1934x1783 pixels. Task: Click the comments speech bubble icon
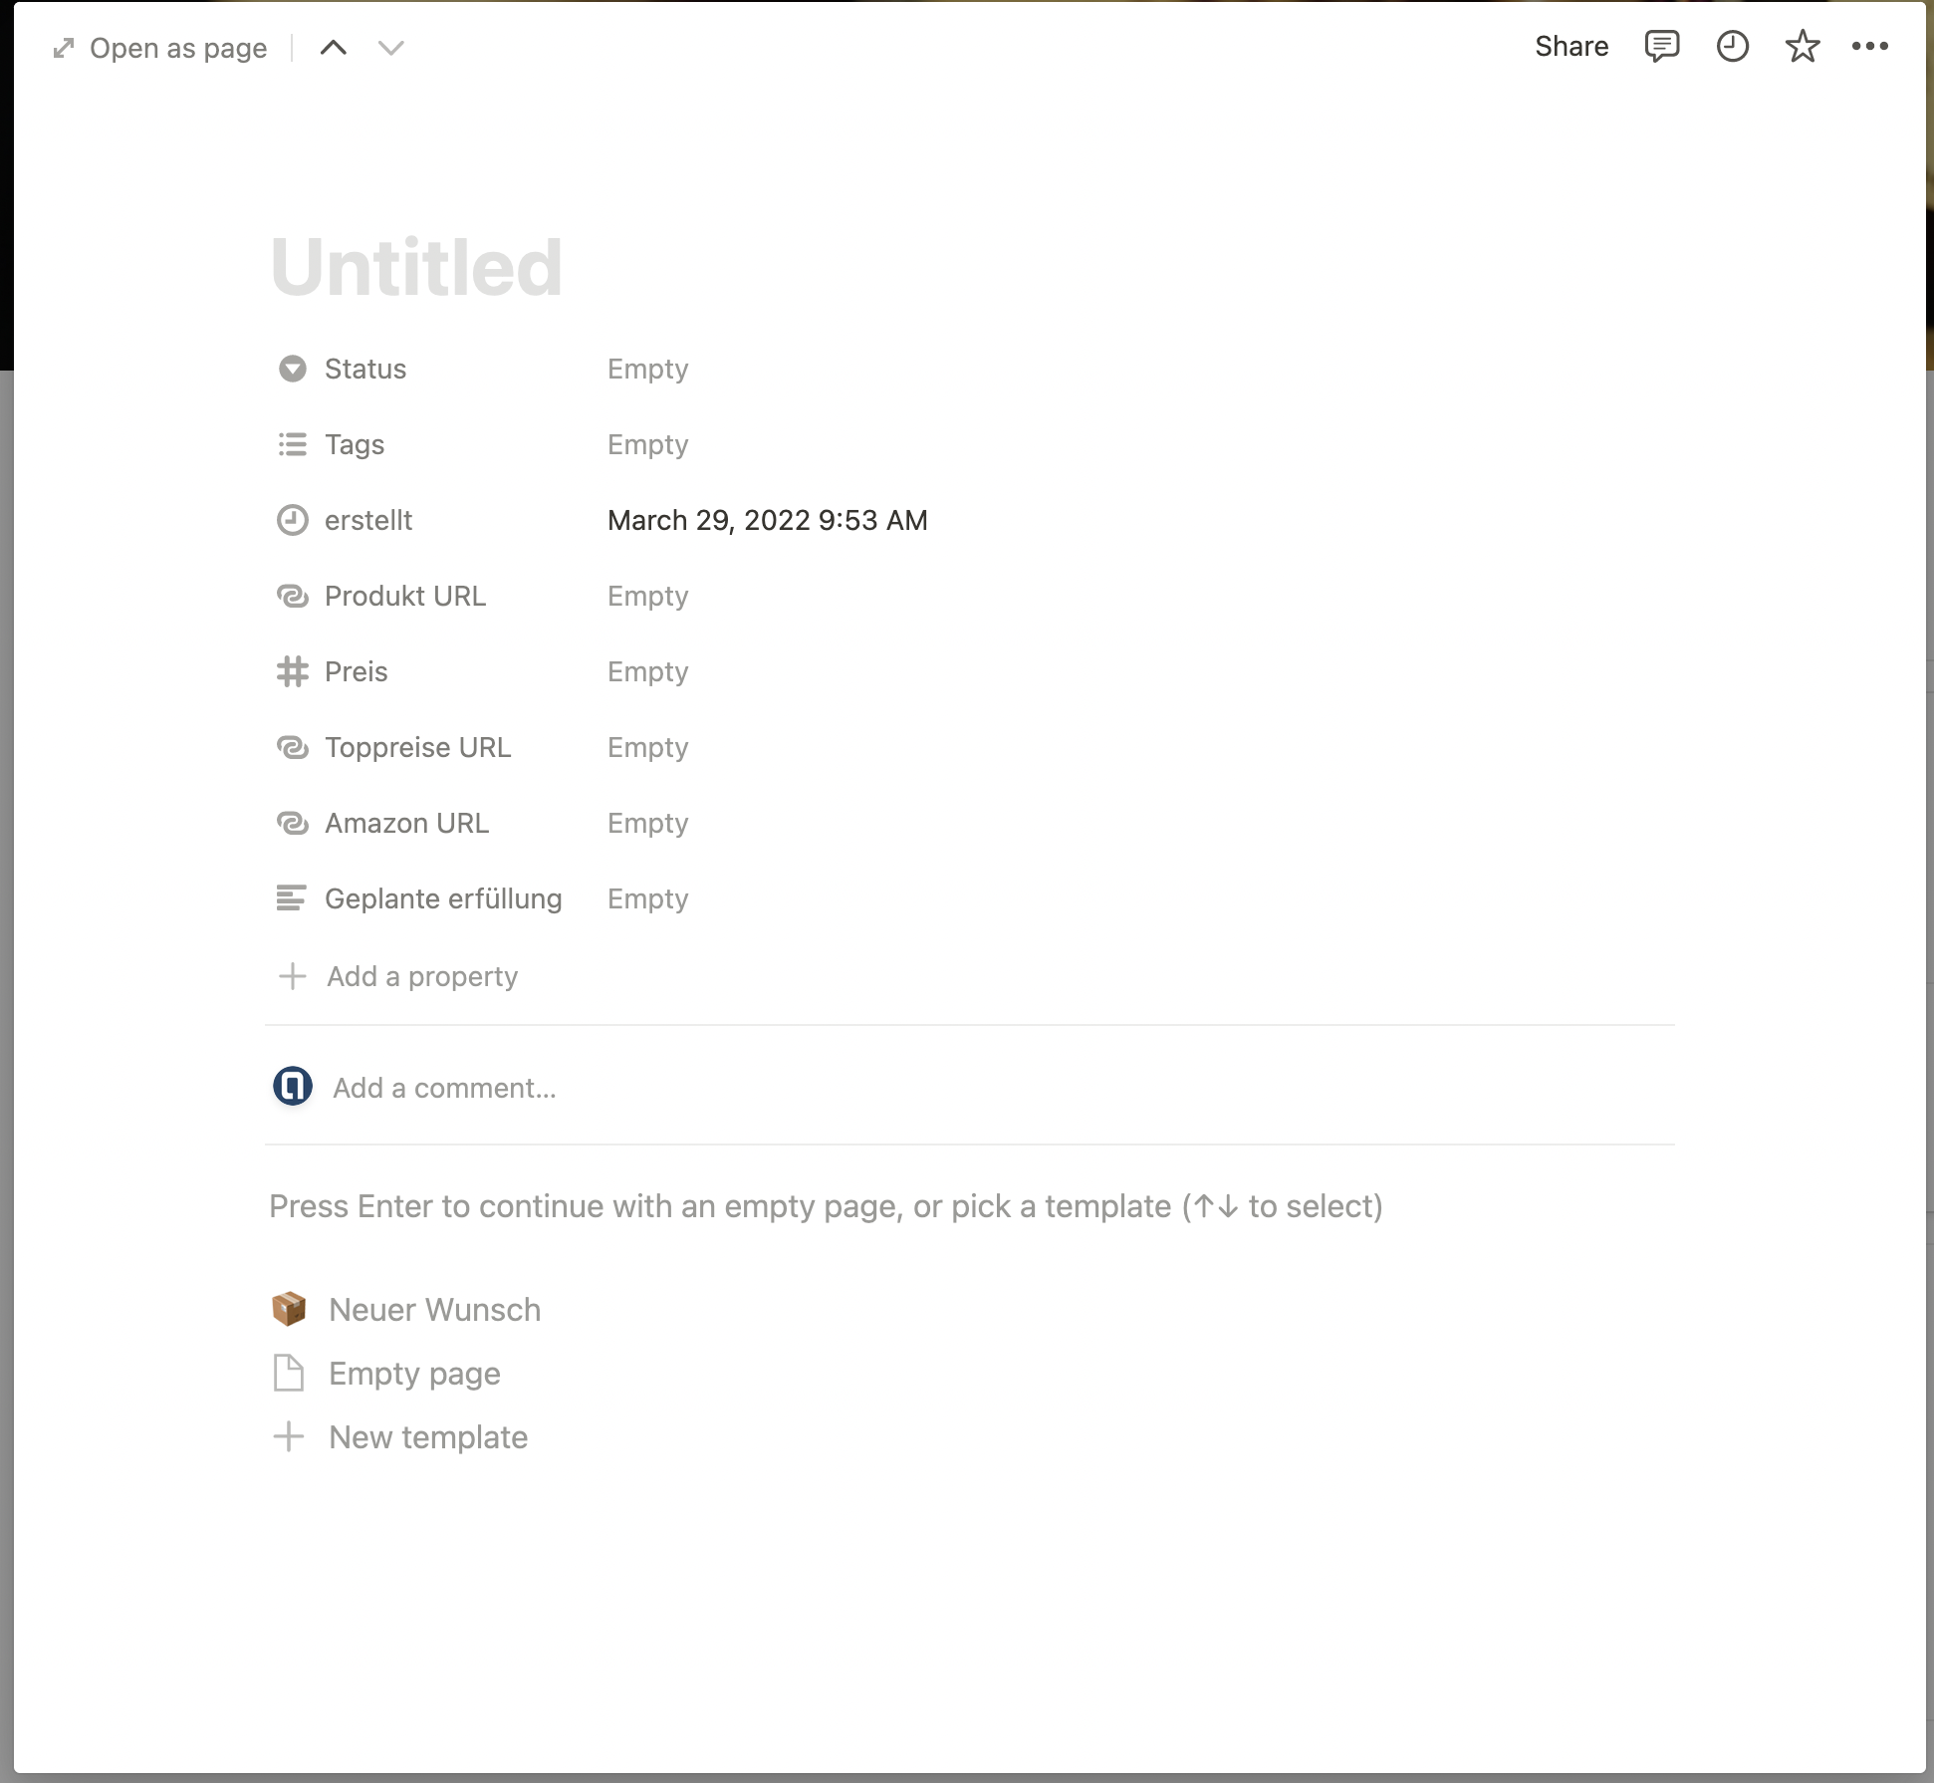click(x=1661, y=47)
